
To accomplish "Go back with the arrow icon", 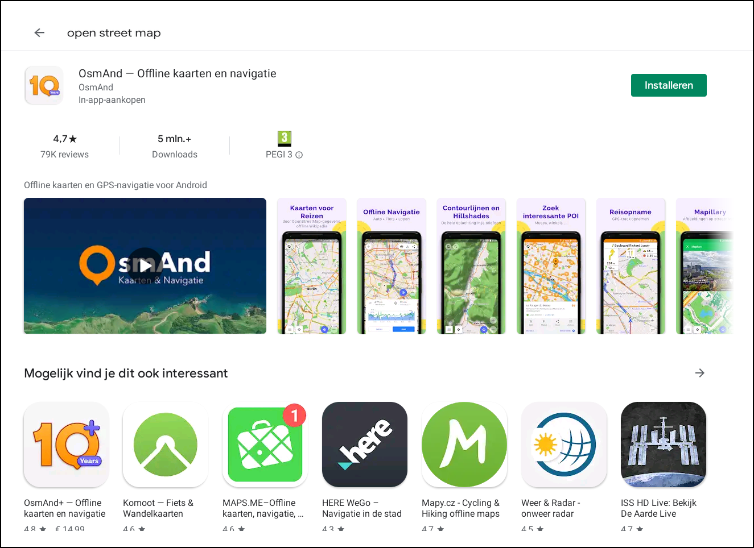I will (x=39, y=33).
